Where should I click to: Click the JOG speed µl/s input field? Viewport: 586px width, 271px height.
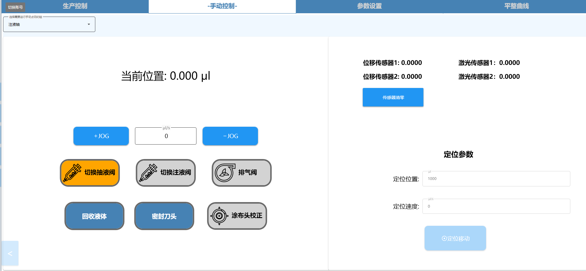click(x=166, y=136)
